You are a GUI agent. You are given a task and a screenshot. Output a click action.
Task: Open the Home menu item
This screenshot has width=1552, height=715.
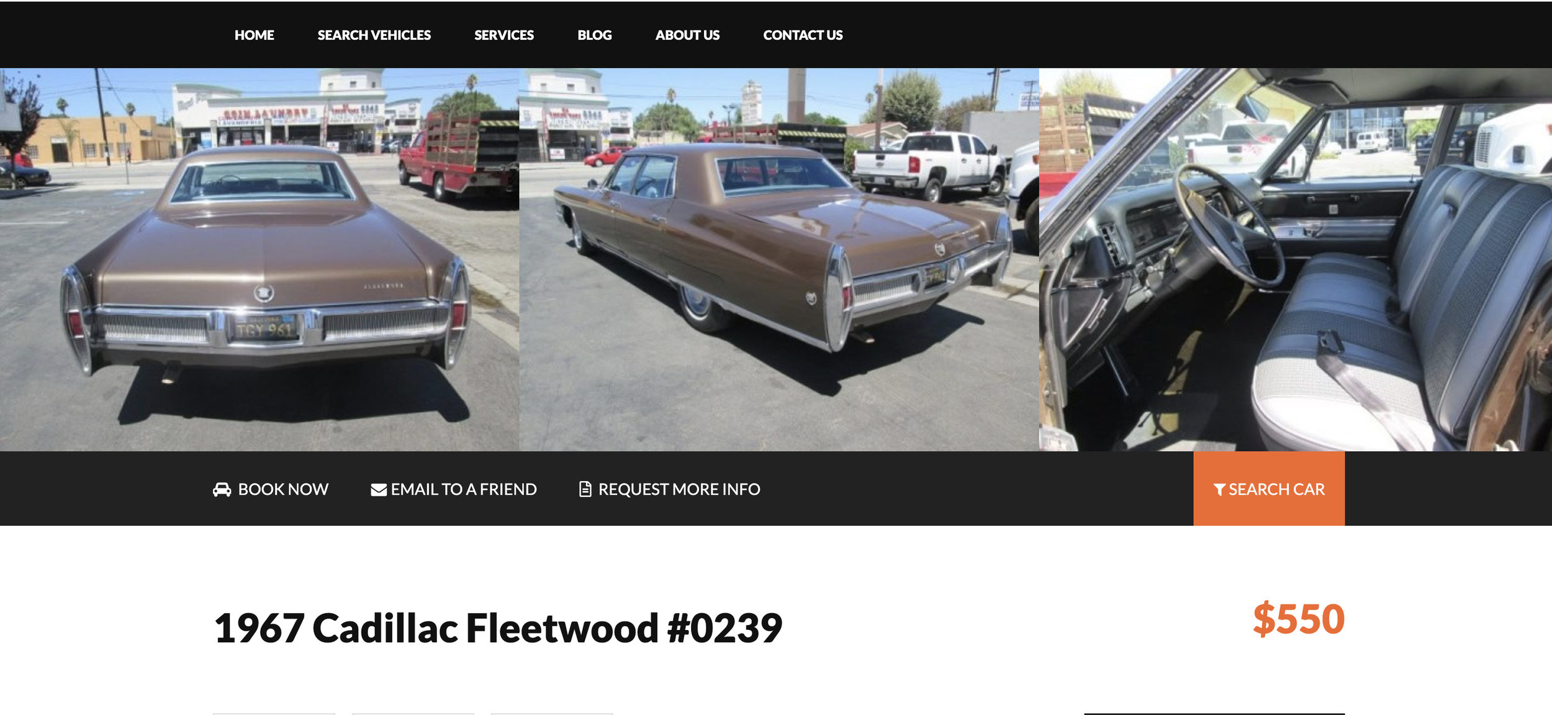pos(255,35)
